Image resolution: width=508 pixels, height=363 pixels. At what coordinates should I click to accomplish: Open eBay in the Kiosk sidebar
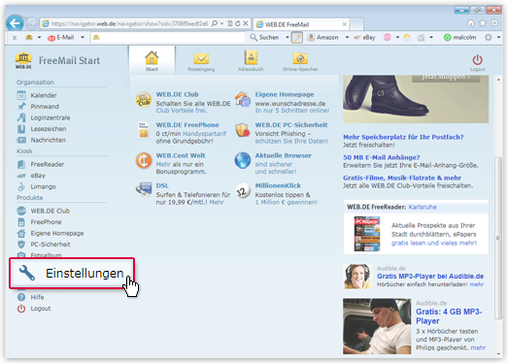coord(38,175)
